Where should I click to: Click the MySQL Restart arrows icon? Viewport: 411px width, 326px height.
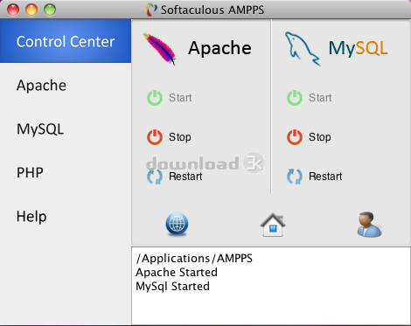(295, 177)
